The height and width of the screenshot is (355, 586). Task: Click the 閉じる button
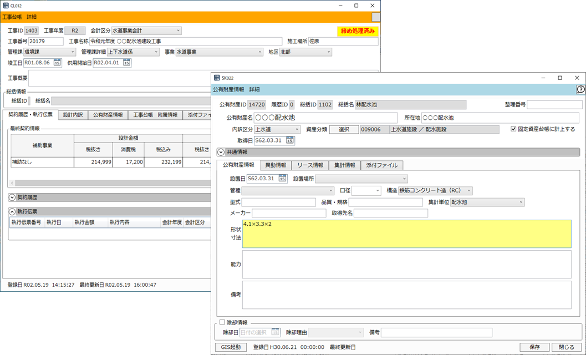567,347
